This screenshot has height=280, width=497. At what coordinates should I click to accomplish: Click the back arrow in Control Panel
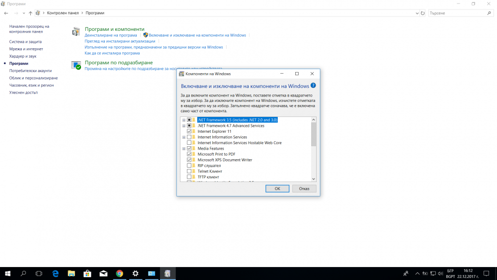click(6, 13)
